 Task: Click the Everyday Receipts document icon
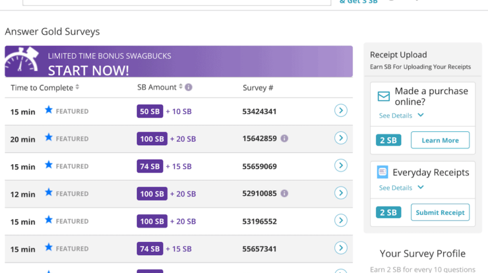click(x=382, y=172)
